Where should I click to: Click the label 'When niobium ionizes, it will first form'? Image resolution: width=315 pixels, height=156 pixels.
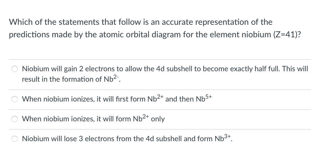click(84, 99)
